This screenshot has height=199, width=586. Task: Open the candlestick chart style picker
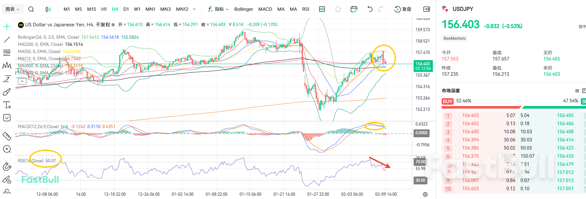point(48,9)
